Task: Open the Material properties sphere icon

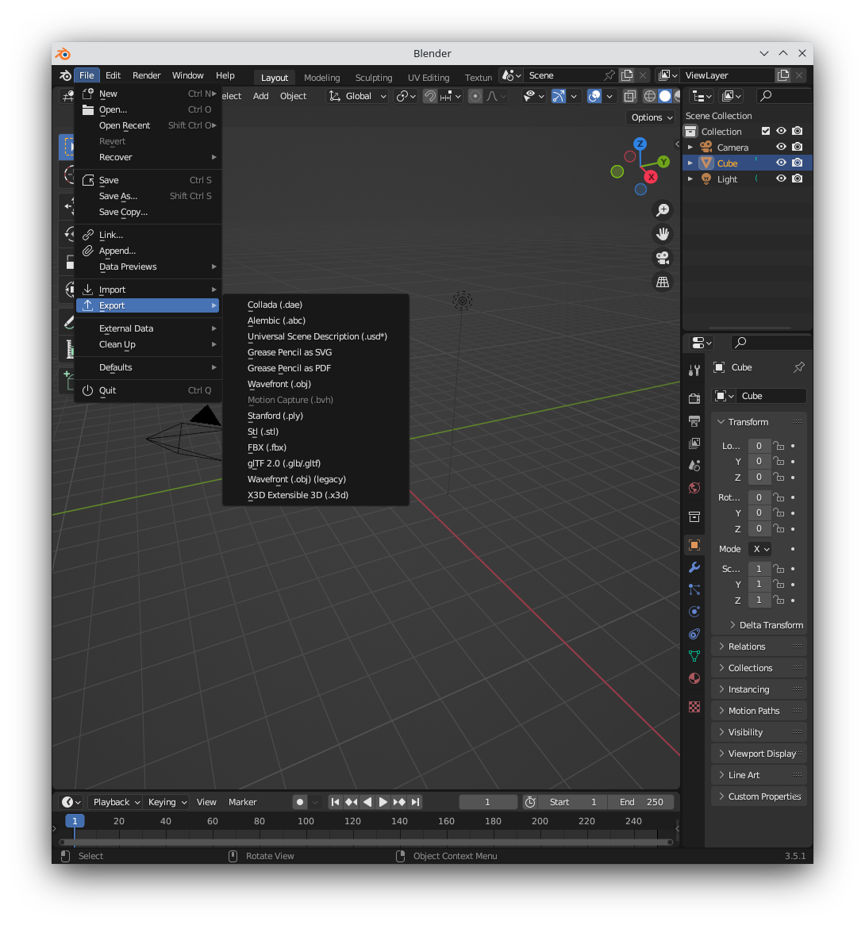Action: 694,676
